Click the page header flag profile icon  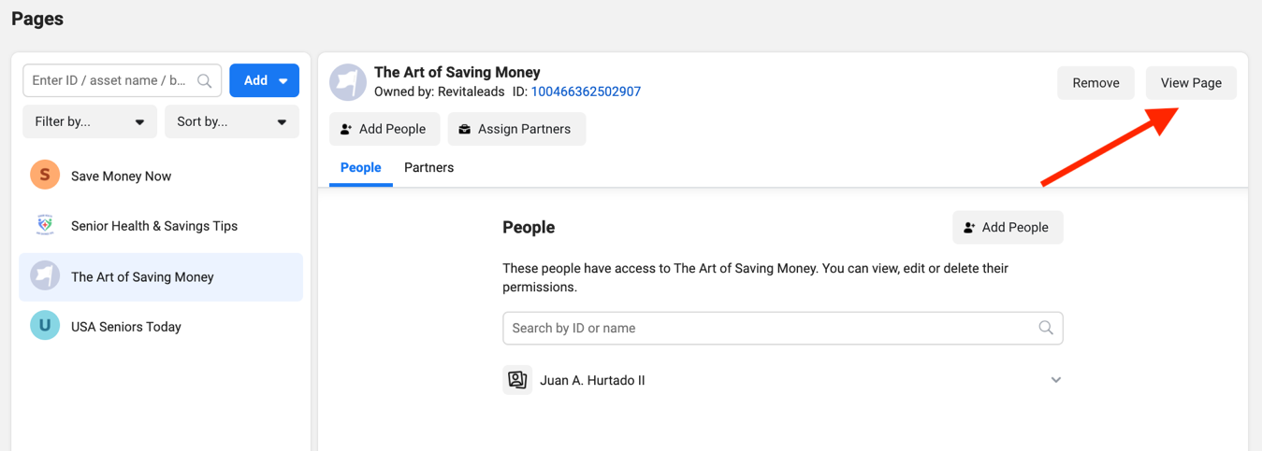click(x=348, y=82)
